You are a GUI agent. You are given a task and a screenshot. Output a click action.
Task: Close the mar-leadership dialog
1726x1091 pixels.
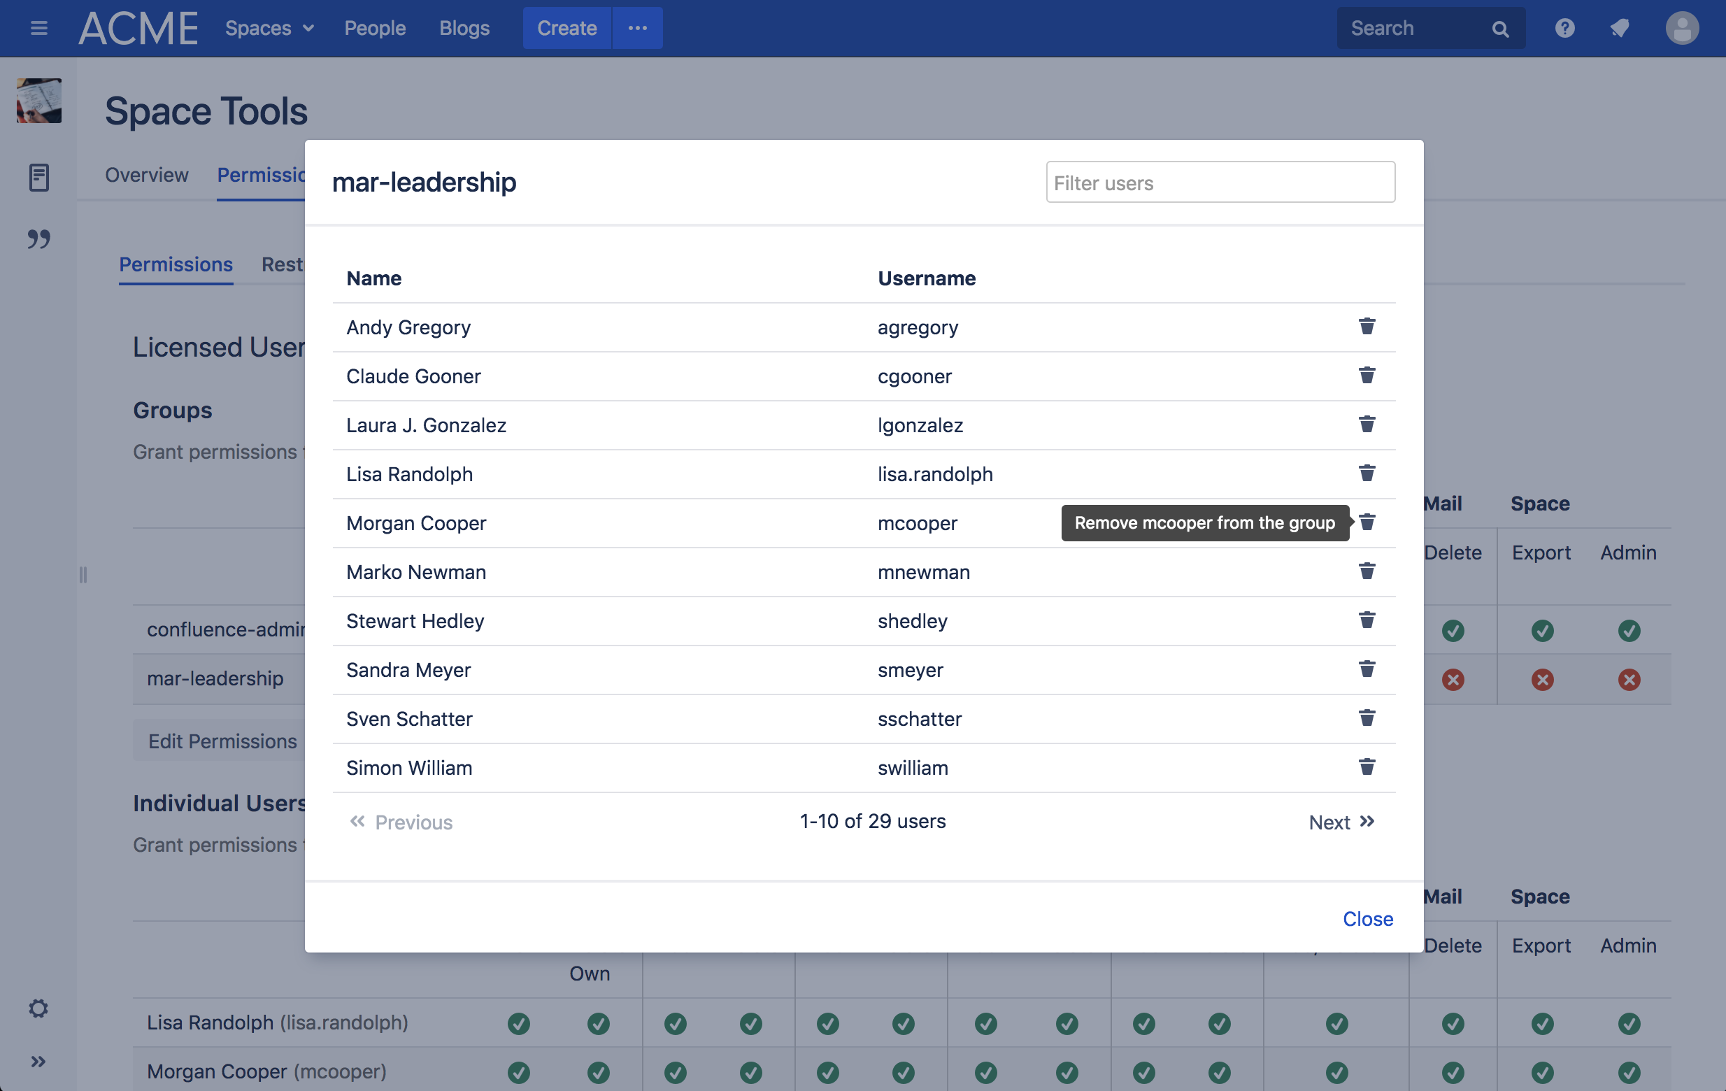[1367, 918]
